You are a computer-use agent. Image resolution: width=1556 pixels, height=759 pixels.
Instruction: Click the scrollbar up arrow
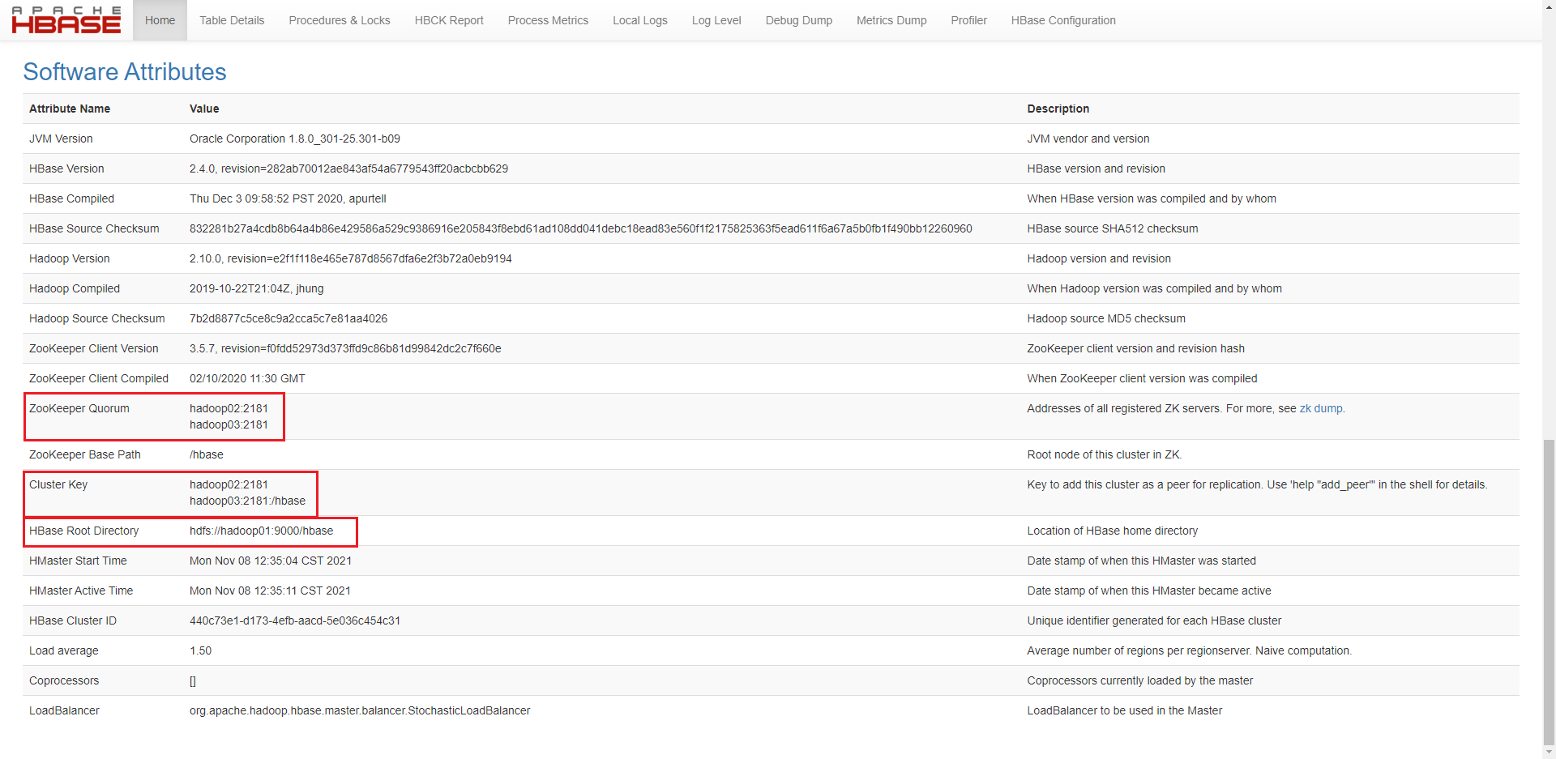point(1549,6)
